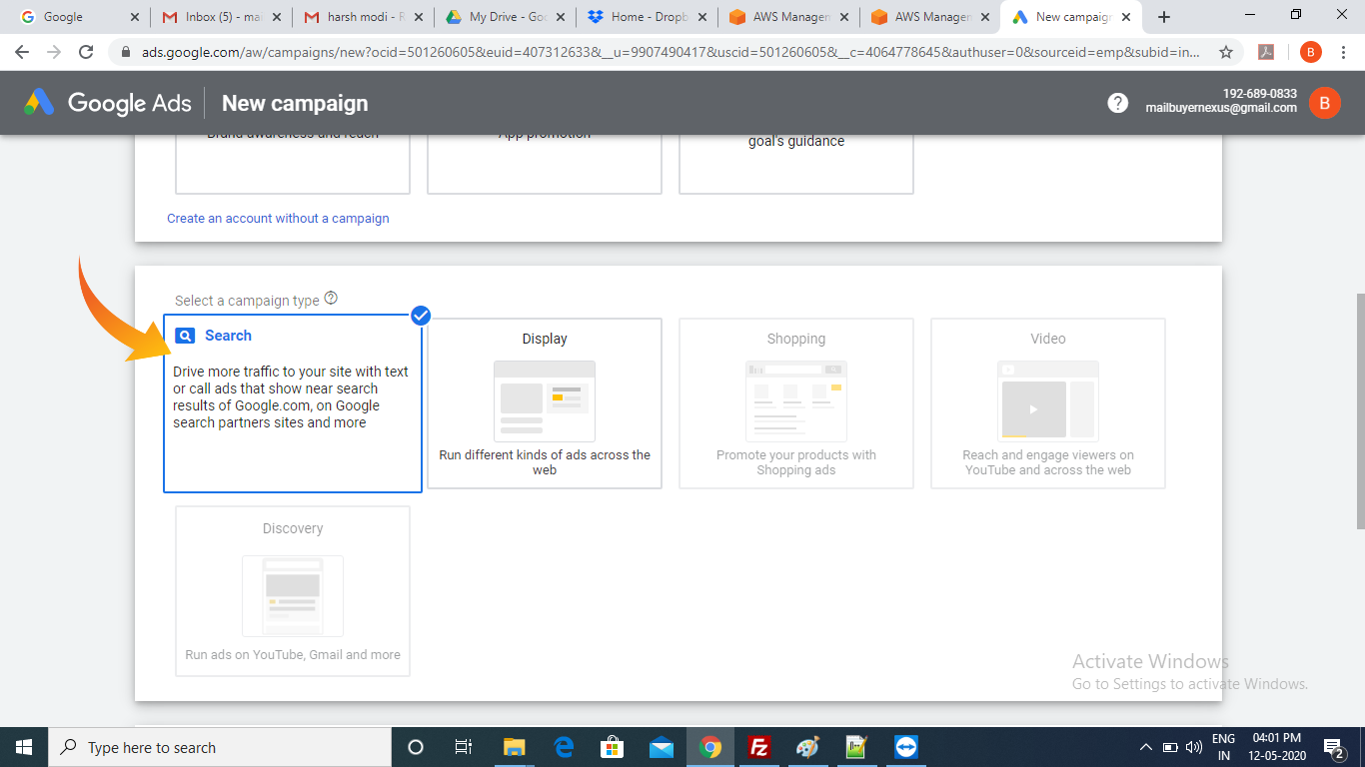This screenshot has height=767, width=1365.
Task: Open FileZilla from the taskbar
Action: coord(759,747)
